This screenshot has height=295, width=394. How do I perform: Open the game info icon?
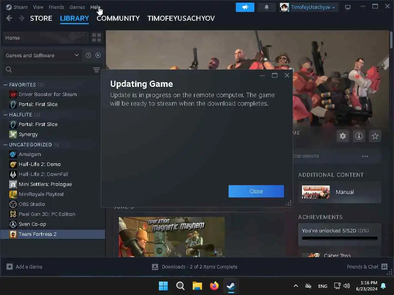pos(359,136)
